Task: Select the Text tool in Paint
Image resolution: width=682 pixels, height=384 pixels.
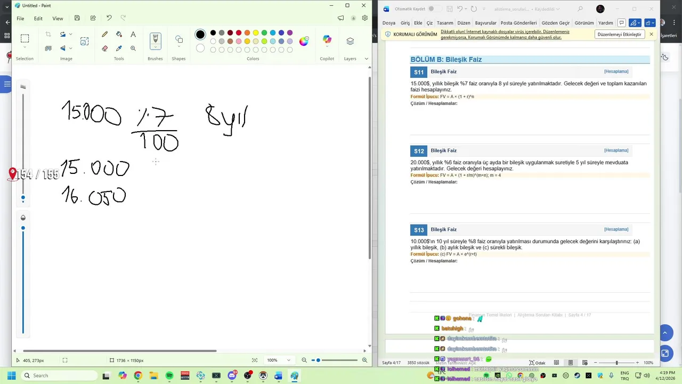Action: point(133,34)
